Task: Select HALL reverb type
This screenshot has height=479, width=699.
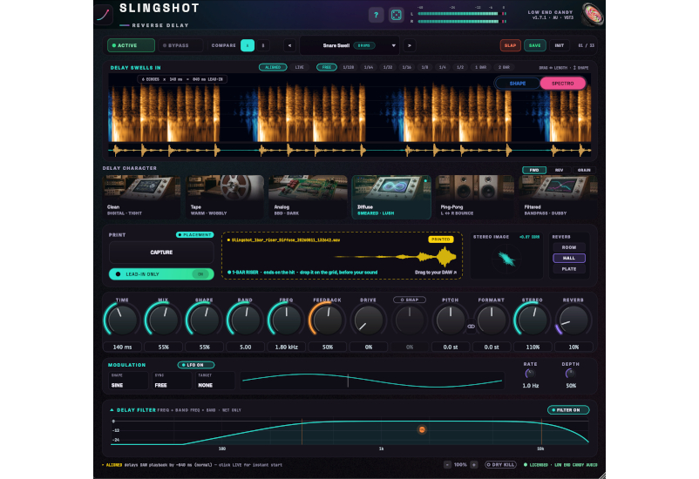Action: (569, 258)
